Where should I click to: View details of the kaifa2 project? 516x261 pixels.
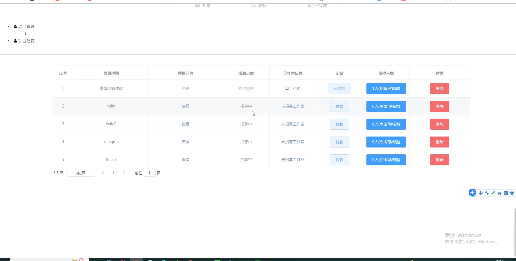pos(186,124)
